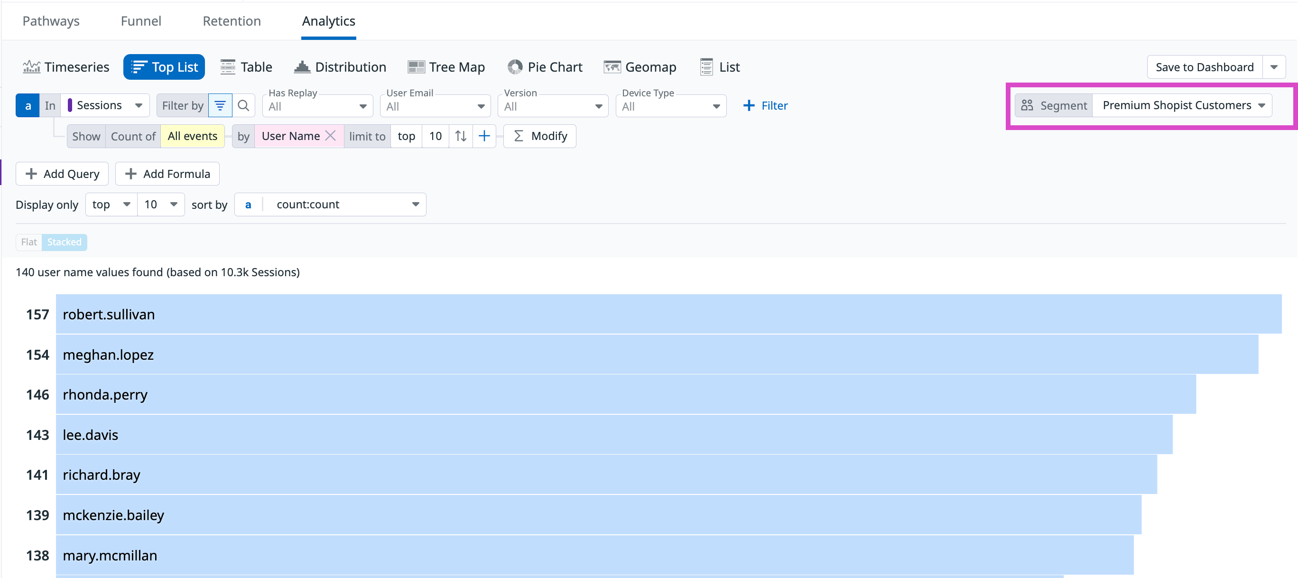Toggle the Flat display mode

click(x=29, y=242)
